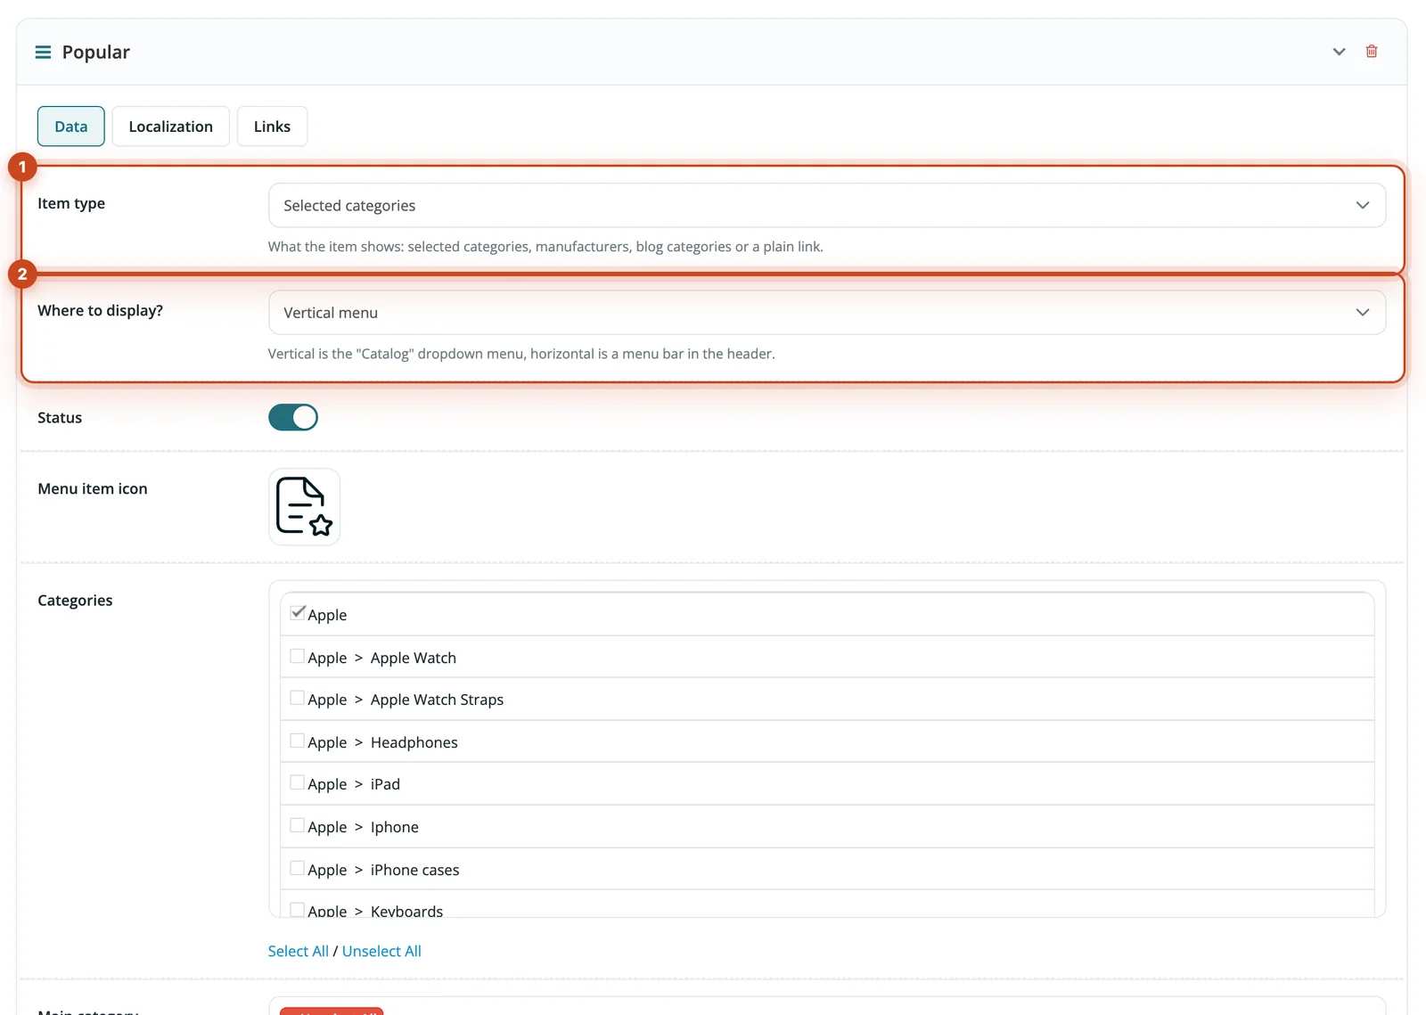Check the Apple > Headphones checkbox
Viewport: 1426px width, 1015px height.
(298, 741)
